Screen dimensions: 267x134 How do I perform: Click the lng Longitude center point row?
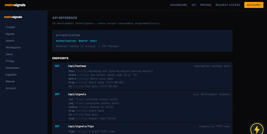(x=94, y=103)
